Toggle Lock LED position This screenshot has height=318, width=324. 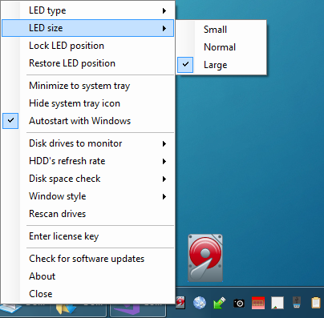pyautogui.click(x=87, y=46)
